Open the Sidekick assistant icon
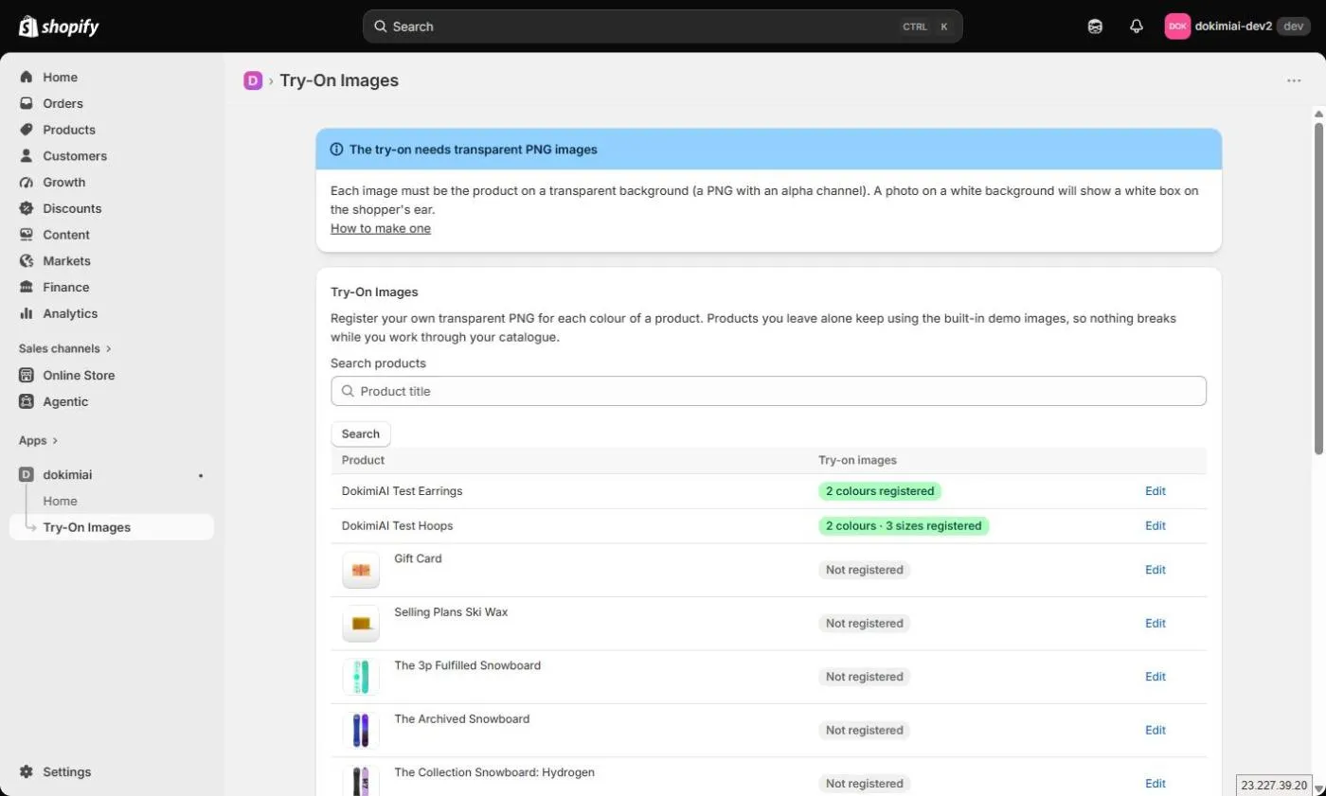The image size is (1326, 796). tap(1095, 27)
